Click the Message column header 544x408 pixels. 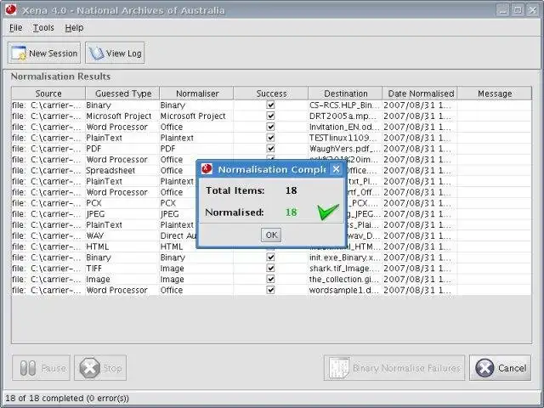495,93
